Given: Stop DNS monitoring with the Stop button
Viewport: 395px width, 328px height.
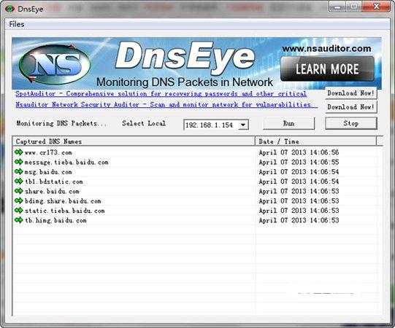Looking at the screenshot, I should (351, 123).
